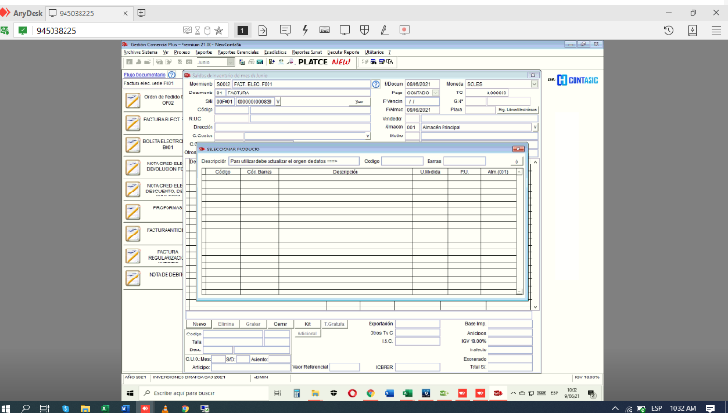The image size is (728, 413).
Task: Click the Nuevo button
Action: coord(199,324)
